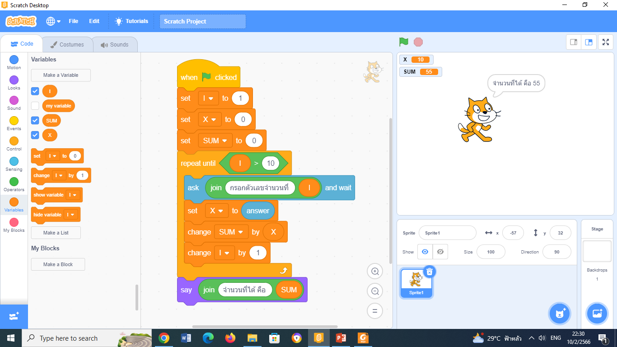Click the green flag to run
Viewport: 617px width, 347px height.
click(x=403, y=42)
